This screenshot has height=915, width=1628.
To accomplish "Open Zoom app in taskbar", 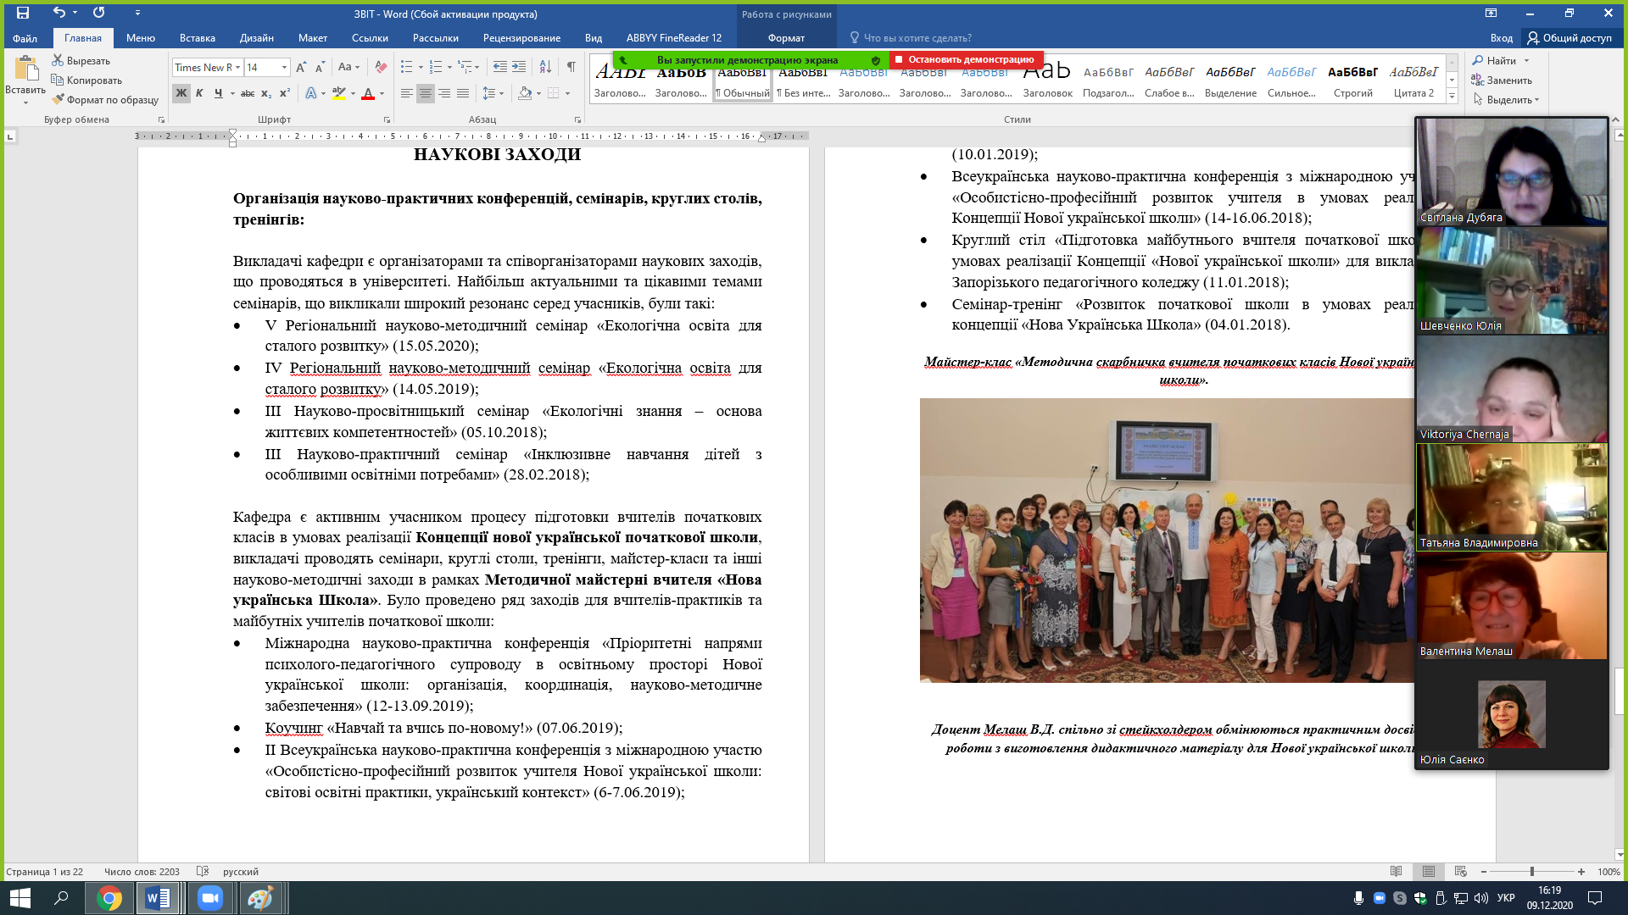I will (209, 898).
